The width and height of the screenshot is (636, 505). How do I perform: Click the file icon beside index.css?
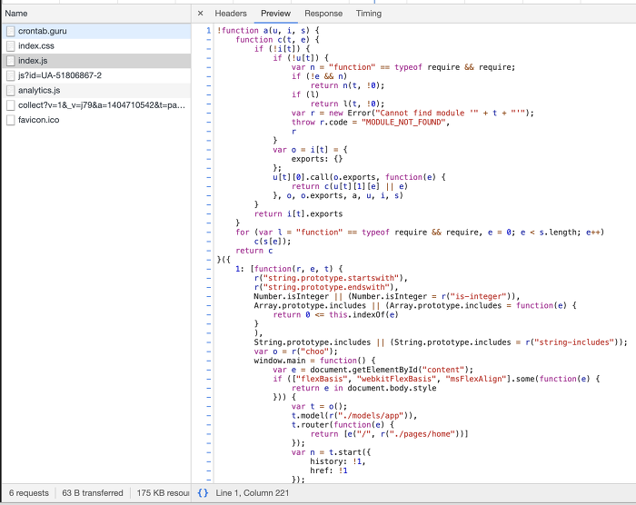[11, 45]
